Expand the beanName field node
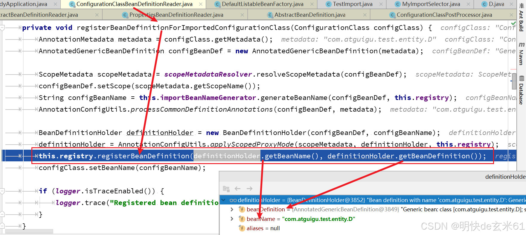 tap(232, 219)
